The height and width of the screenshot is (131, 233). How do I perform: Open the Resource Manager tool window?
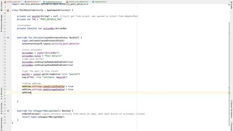click(1, 23)
